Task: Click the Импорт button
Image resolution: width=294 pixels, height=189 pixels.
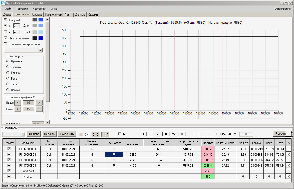Action: click(34, 134)
